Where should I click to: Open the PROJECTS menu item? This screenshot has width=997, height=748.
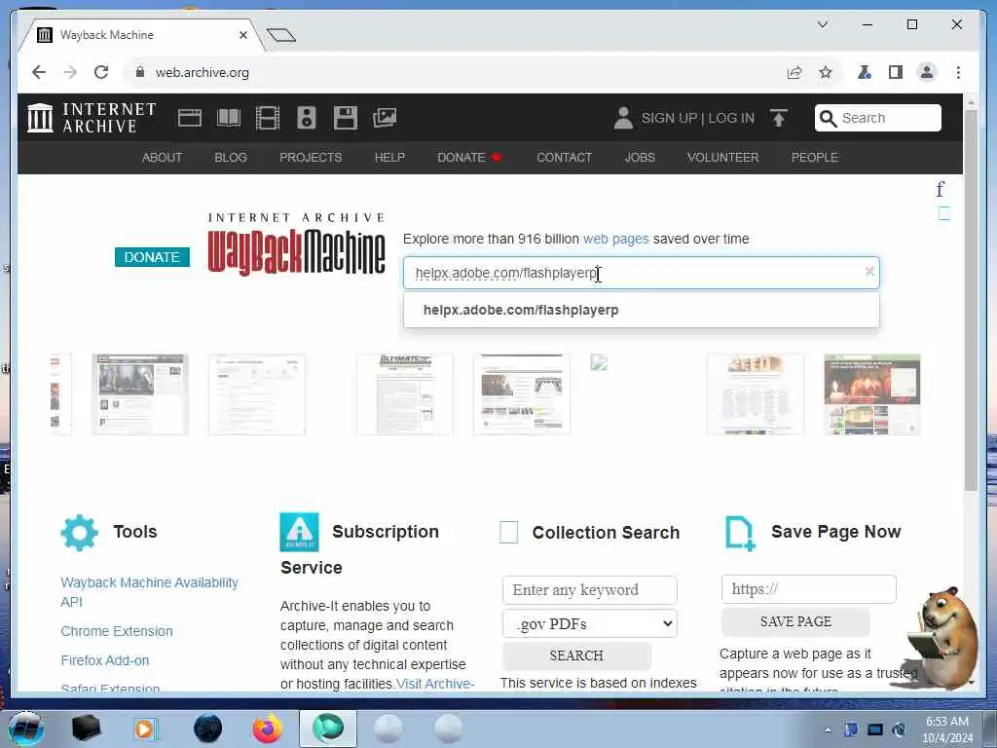point(311,157)
